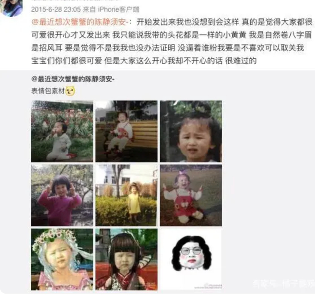The height and width of the screenshot is (296, 315).
Task: Click the doge emoji after 表情包素材
Action: click(70, 91)
